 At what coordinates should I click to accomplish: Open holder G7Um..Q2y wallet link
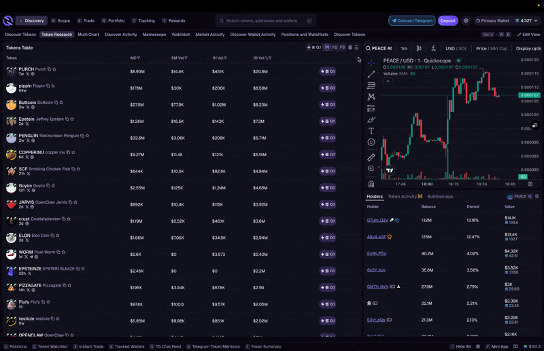(377, 220)
